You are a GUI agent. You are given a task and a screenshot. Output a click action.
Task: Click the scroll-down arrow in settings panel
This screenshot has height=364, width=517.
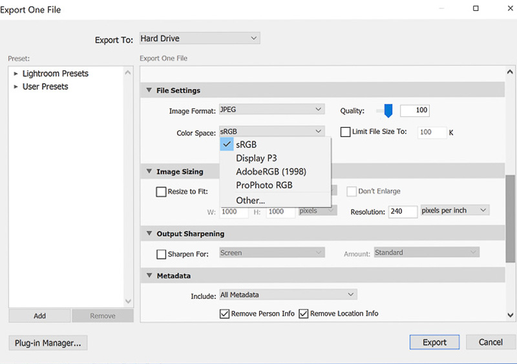[x=510, y=315]
